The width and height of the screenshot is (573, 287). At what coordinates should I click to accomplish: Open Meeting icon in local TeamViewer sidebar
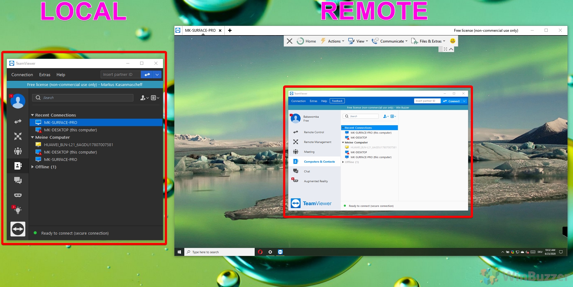click(18, 151)
